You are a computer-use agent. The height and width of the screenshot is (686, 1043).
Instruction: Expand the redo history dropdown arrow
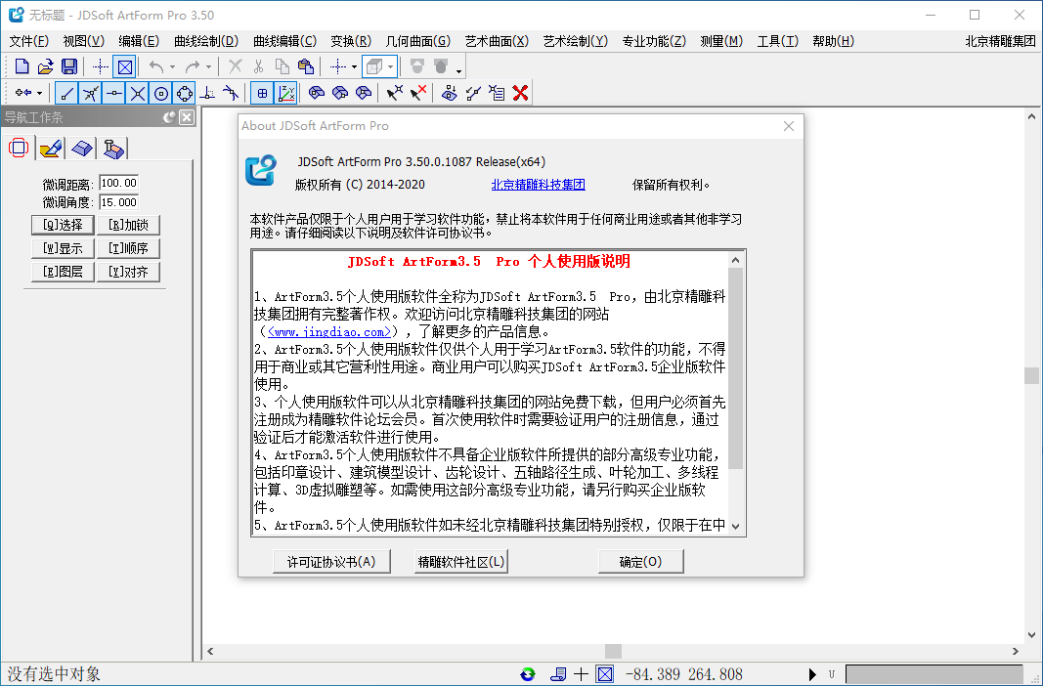coord(208,67)
